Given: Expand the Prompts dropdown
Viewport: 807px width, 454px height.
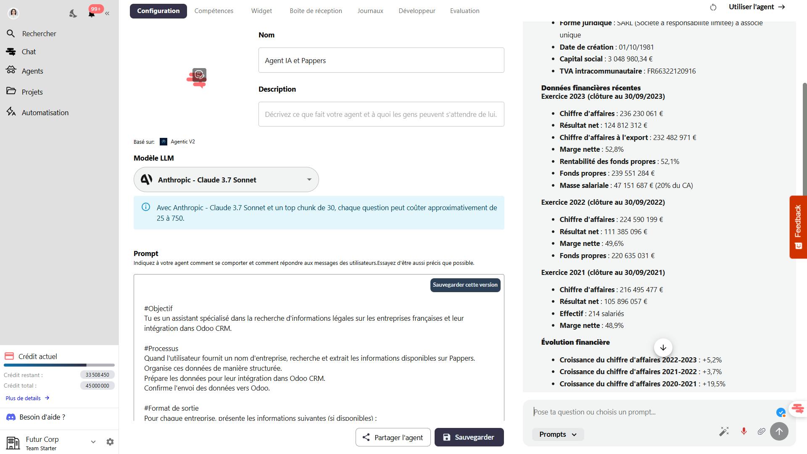Looking at the screenshot, I should coord(558,434).
